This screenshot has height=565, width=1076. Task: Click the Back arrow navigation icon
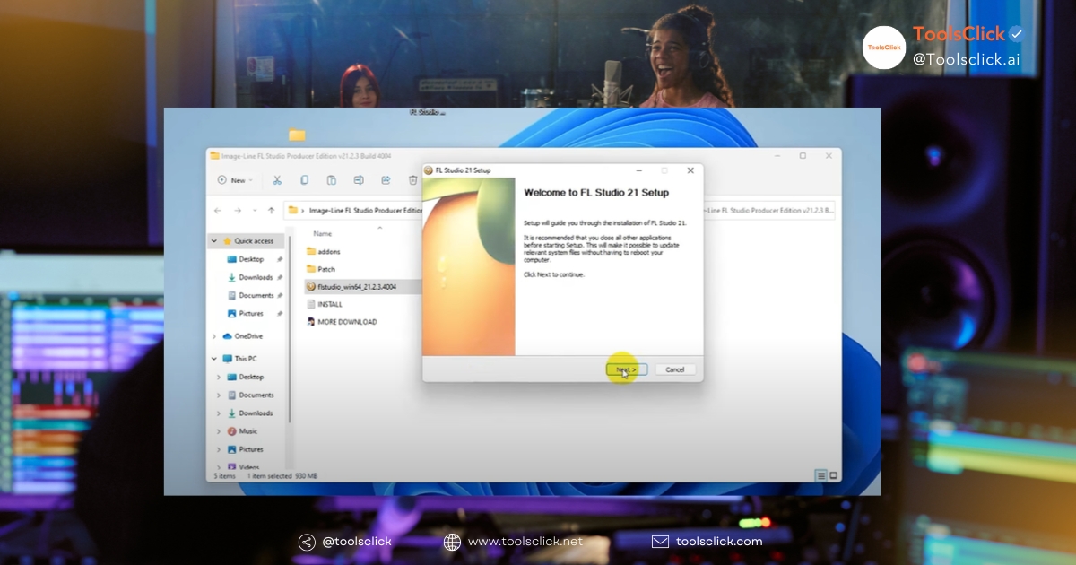pyautogui.click(x=217, y=211)
